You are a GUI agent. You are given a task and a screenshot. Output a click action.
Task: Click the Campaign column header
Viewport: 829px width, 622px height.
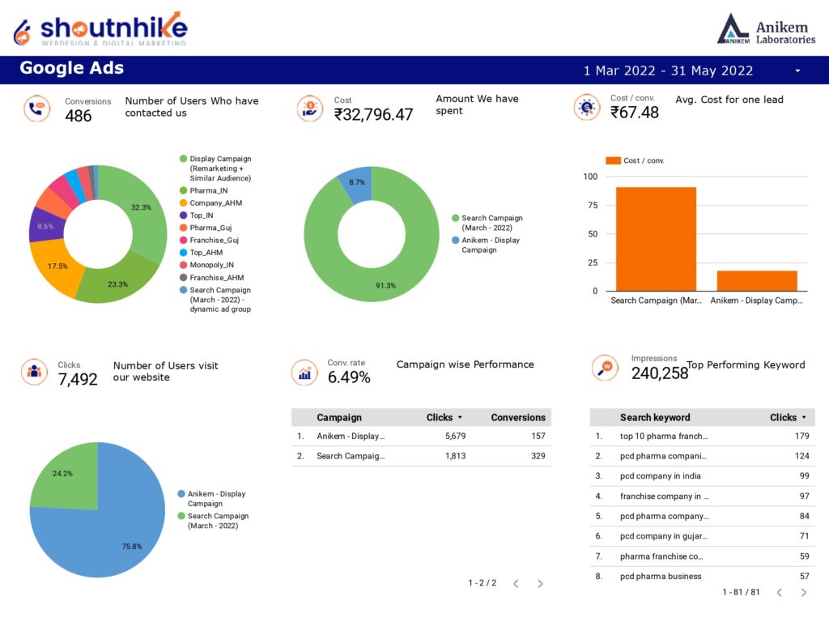pyautogui.click(x=339, y=417)
